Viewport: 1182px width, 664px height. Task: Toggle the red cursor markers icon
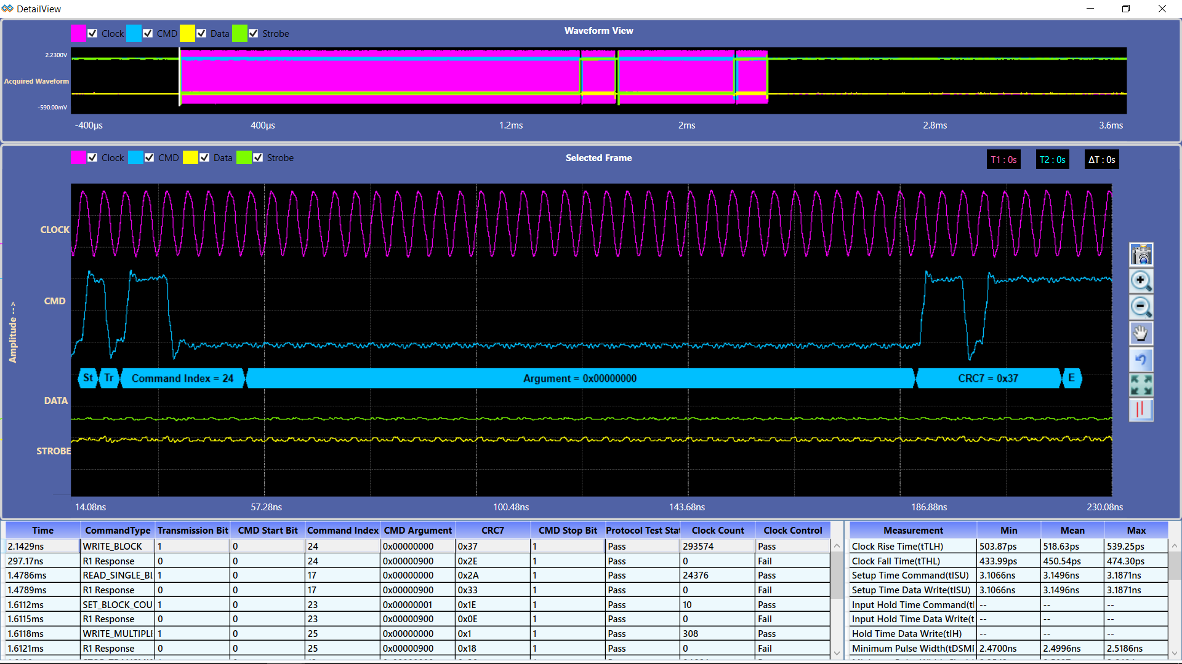1141,409
